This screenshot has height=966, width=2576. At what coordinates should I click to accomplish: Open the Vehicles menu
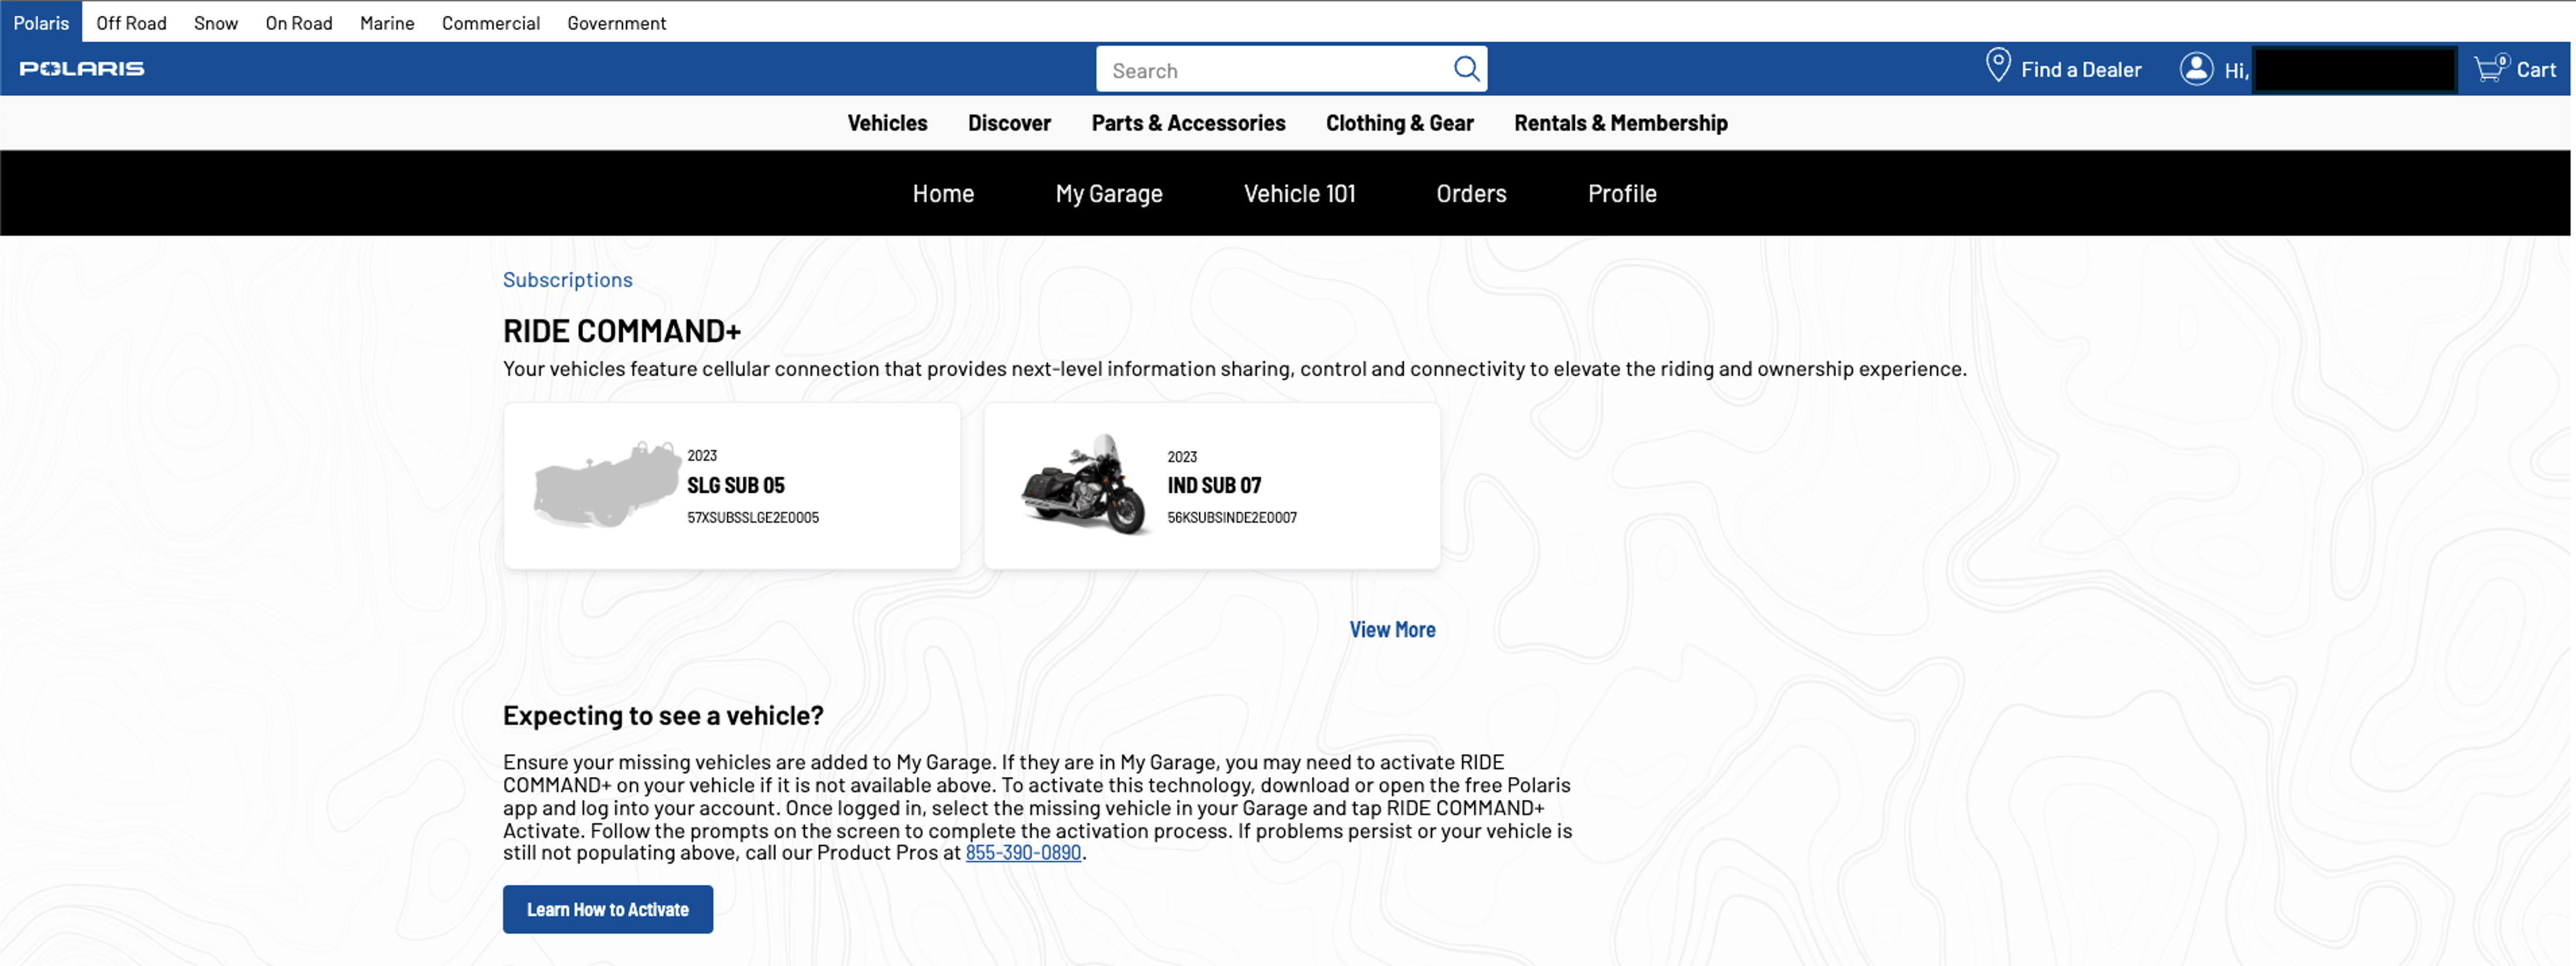point(887,123)
